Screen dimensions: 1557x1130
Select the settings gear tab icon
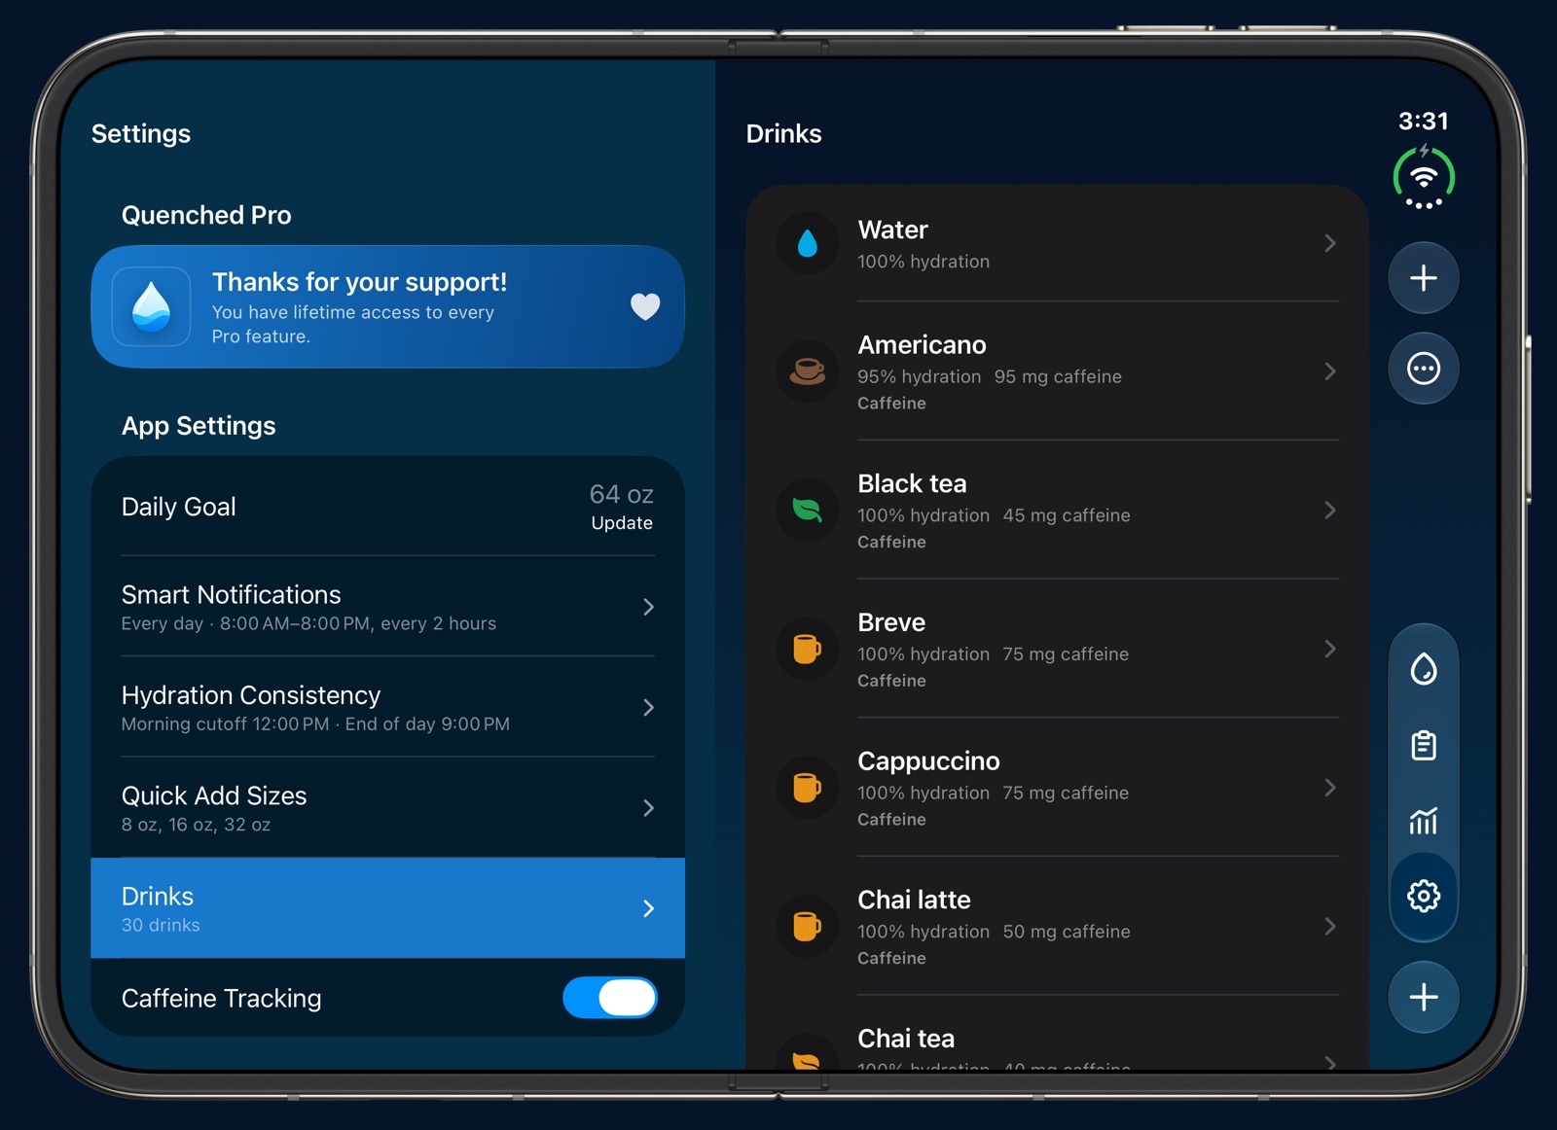1423,896
